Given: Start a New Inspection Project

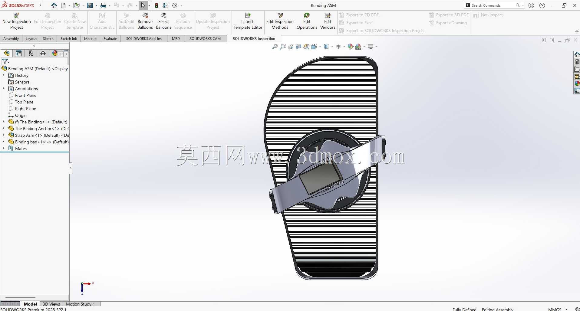Looking at the screenshot, I should pyautogui.click(x=17, y=21).
